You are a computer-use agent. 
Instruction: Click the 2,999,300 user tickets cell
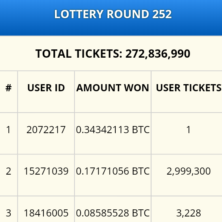pos(188,171)
